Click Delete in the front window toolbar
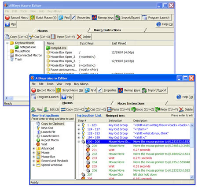The image size is (198, 188). point(186,109)
